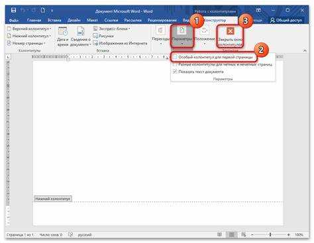Switch to Read Mode view icon
This screenshot has width=314, height=243.
click(219, 234)
